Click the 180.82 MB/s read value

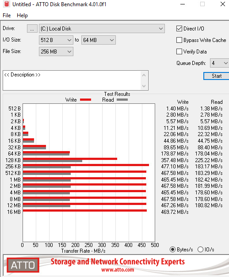point(209,205)
